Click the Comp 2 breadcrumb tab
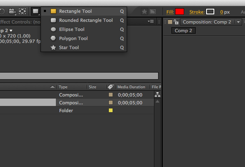 [x=183, y=31]
